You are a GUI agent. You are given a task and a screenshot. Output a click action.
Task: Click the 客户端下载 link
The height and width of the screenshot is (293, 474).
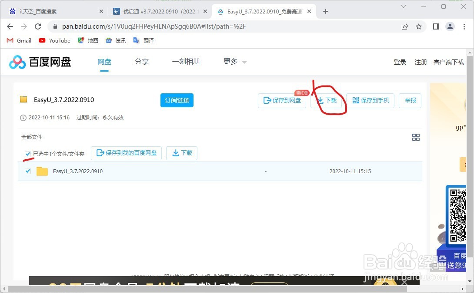(x=449, y=62)
